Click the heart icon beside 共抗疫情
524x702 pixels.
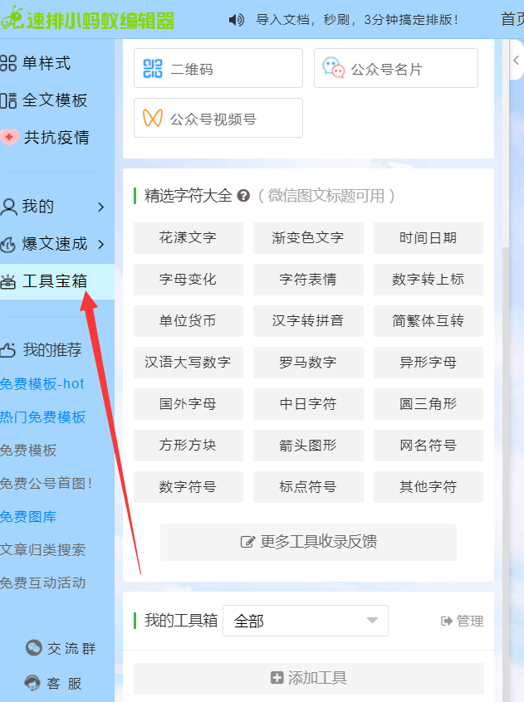pos(9,137)
